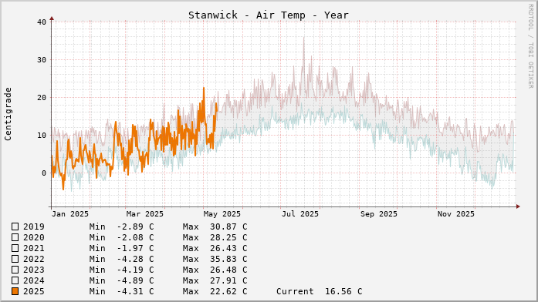538x302 pixels.
Task: Click the 2020 Min value -2.08 C
Action: (135, 237)
